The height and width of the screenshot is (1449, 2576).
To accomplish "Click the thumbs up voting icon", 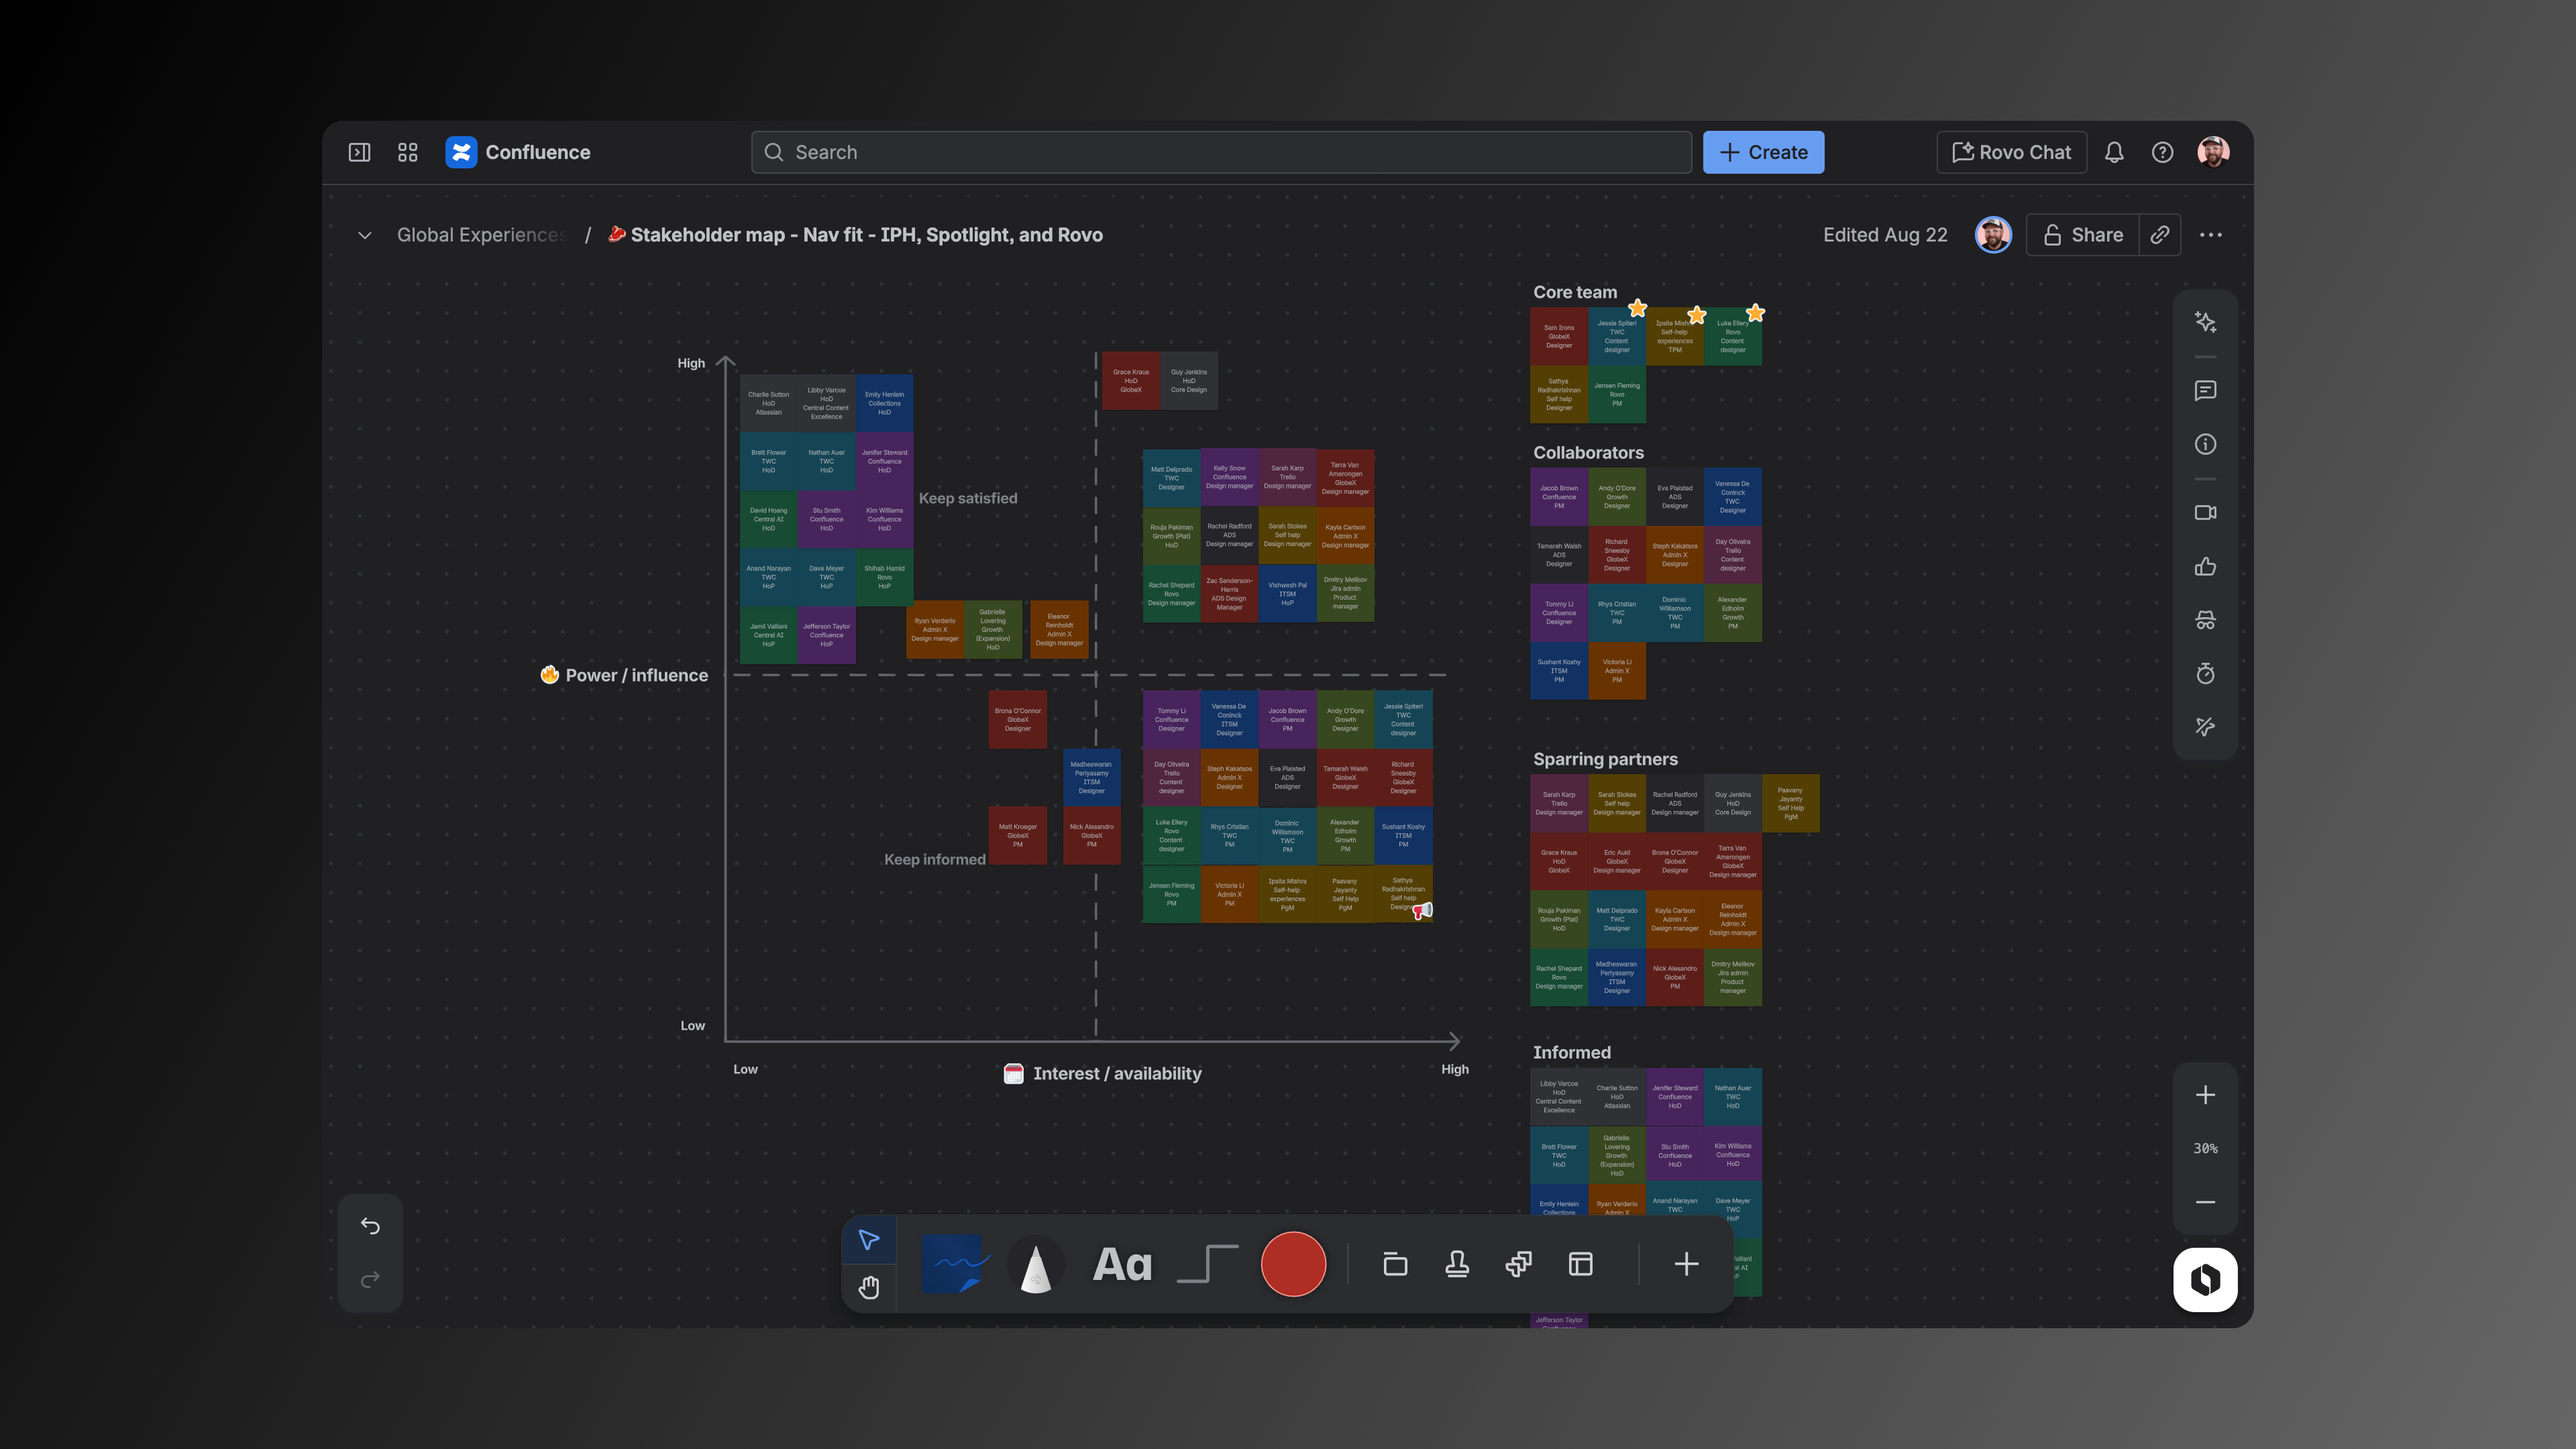I will (x=2205, y=567).
